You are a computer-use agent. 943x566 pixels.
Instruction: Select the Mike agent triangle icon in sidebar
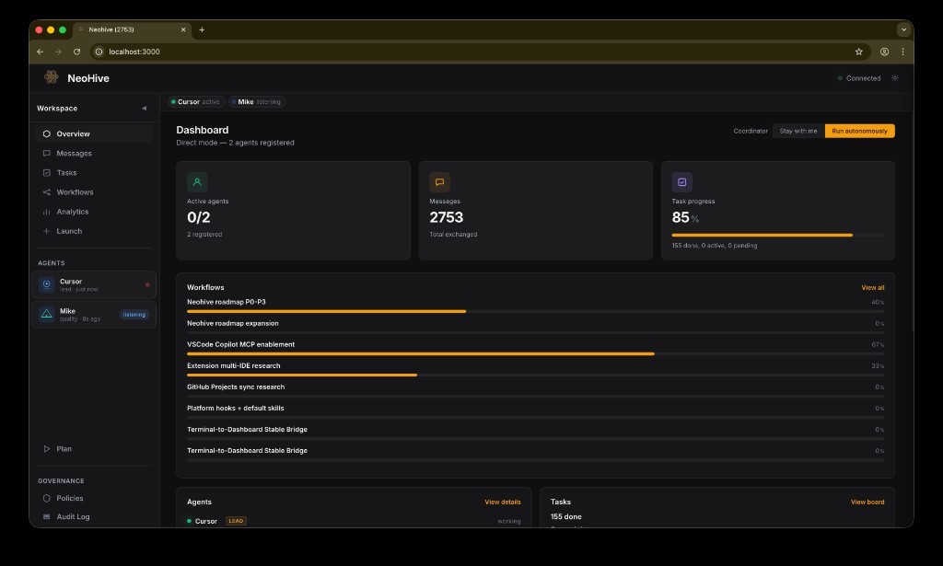(46, 314)
